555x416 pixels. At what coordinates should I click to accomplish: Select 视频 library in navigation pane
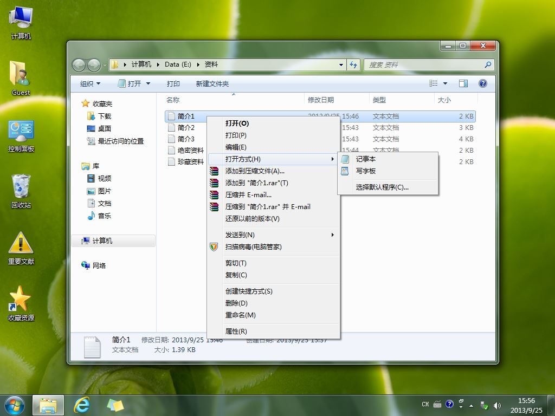(100, 178)
